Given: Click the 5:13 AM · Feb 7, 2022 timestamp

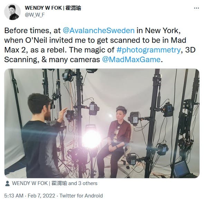Looking at the screenshot, I should [30, 196].
